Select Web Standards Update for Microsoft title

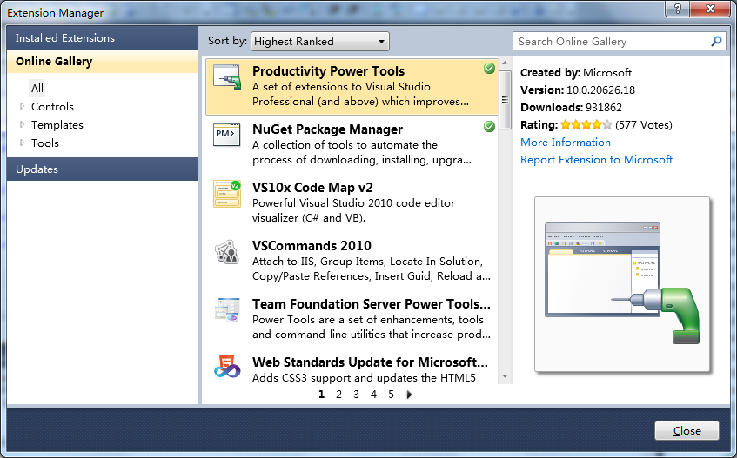pyautogui.click(x=370, y=362)
